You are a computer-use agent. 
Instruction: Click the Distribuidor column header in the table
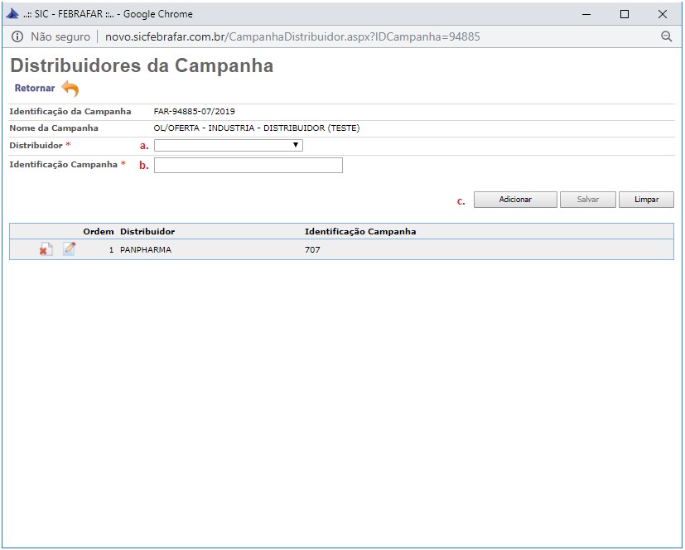[147, 231]
